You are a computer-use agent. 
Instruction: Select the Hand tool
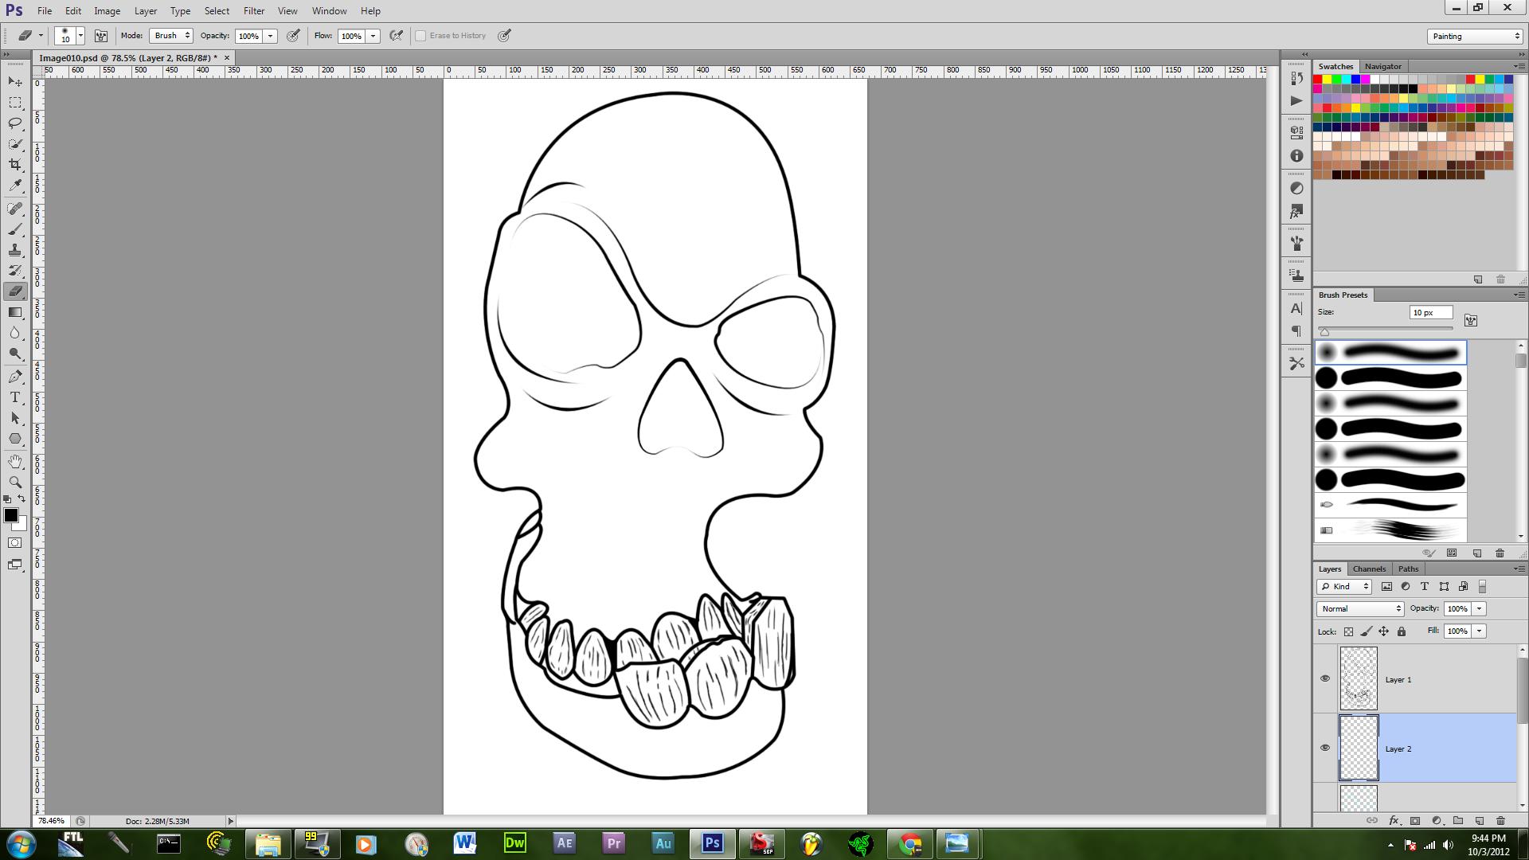(15, 462)
